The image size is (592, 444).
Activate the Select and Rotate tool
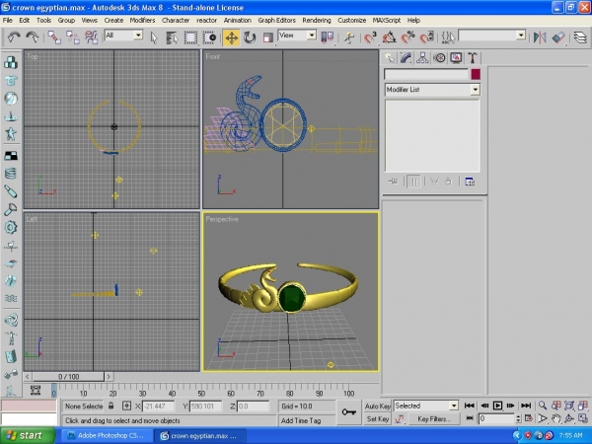tap(250, 37)
